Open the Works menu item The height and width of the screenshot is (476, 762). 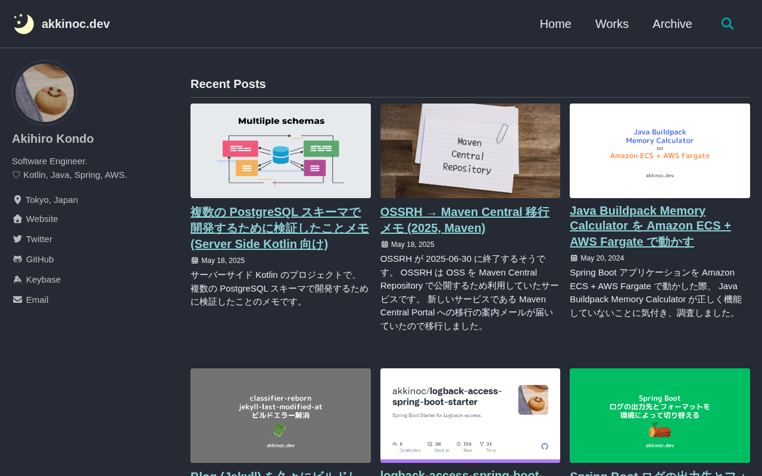tap(612, 24)
